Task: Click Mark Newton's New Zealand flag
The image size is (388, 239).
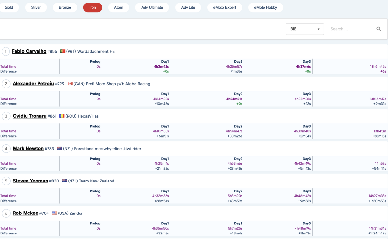Action: (x=59, y=149)
